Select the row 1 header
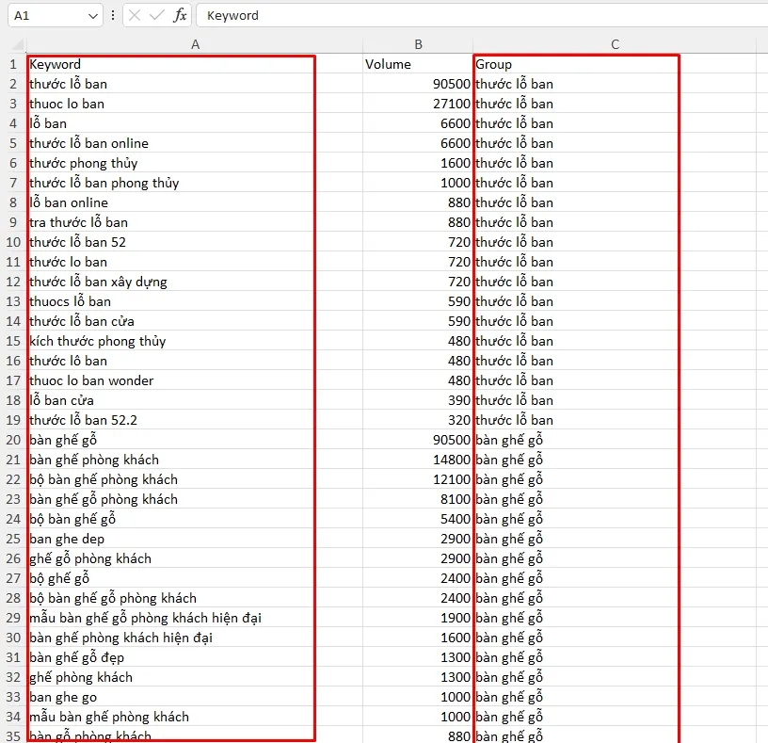Image resolution: width=768 pixels, height=743 pixels. click(x=13, y=64)
